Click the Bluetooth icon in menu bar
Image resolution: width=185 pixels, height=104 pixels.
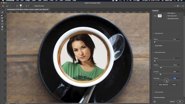point(124,1)
